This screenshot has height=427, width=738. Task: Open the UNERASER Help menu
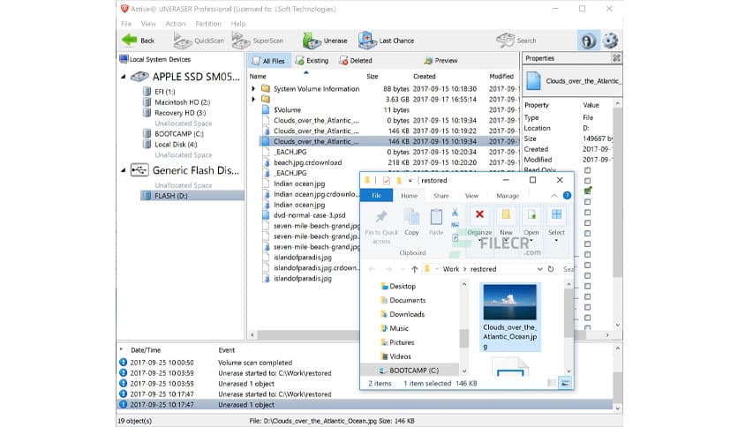[238, 24]
